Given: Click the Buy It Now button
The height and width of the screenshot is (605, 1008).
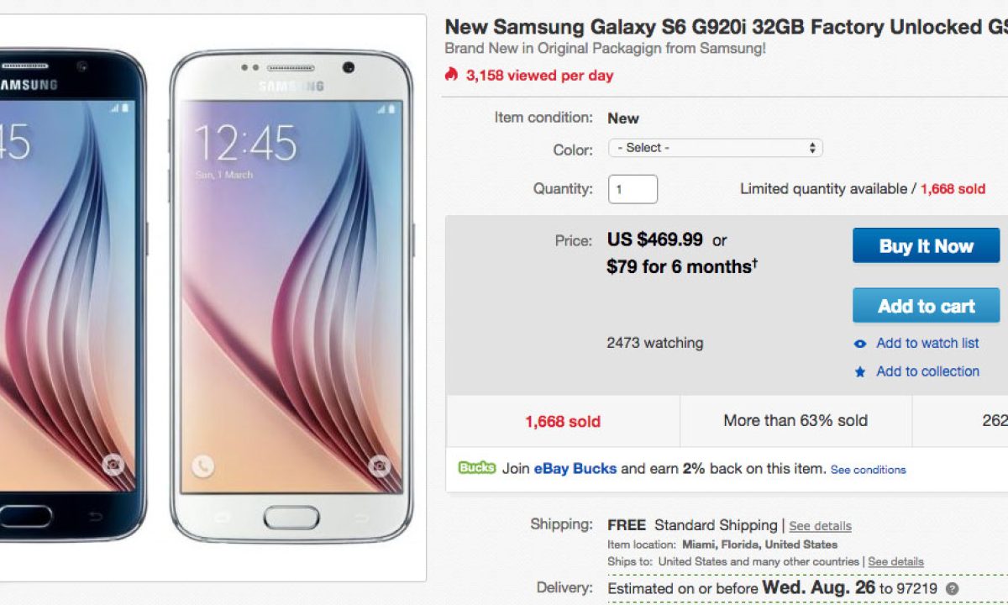Looking at the screenshot, I should click(x=927, y=246).
